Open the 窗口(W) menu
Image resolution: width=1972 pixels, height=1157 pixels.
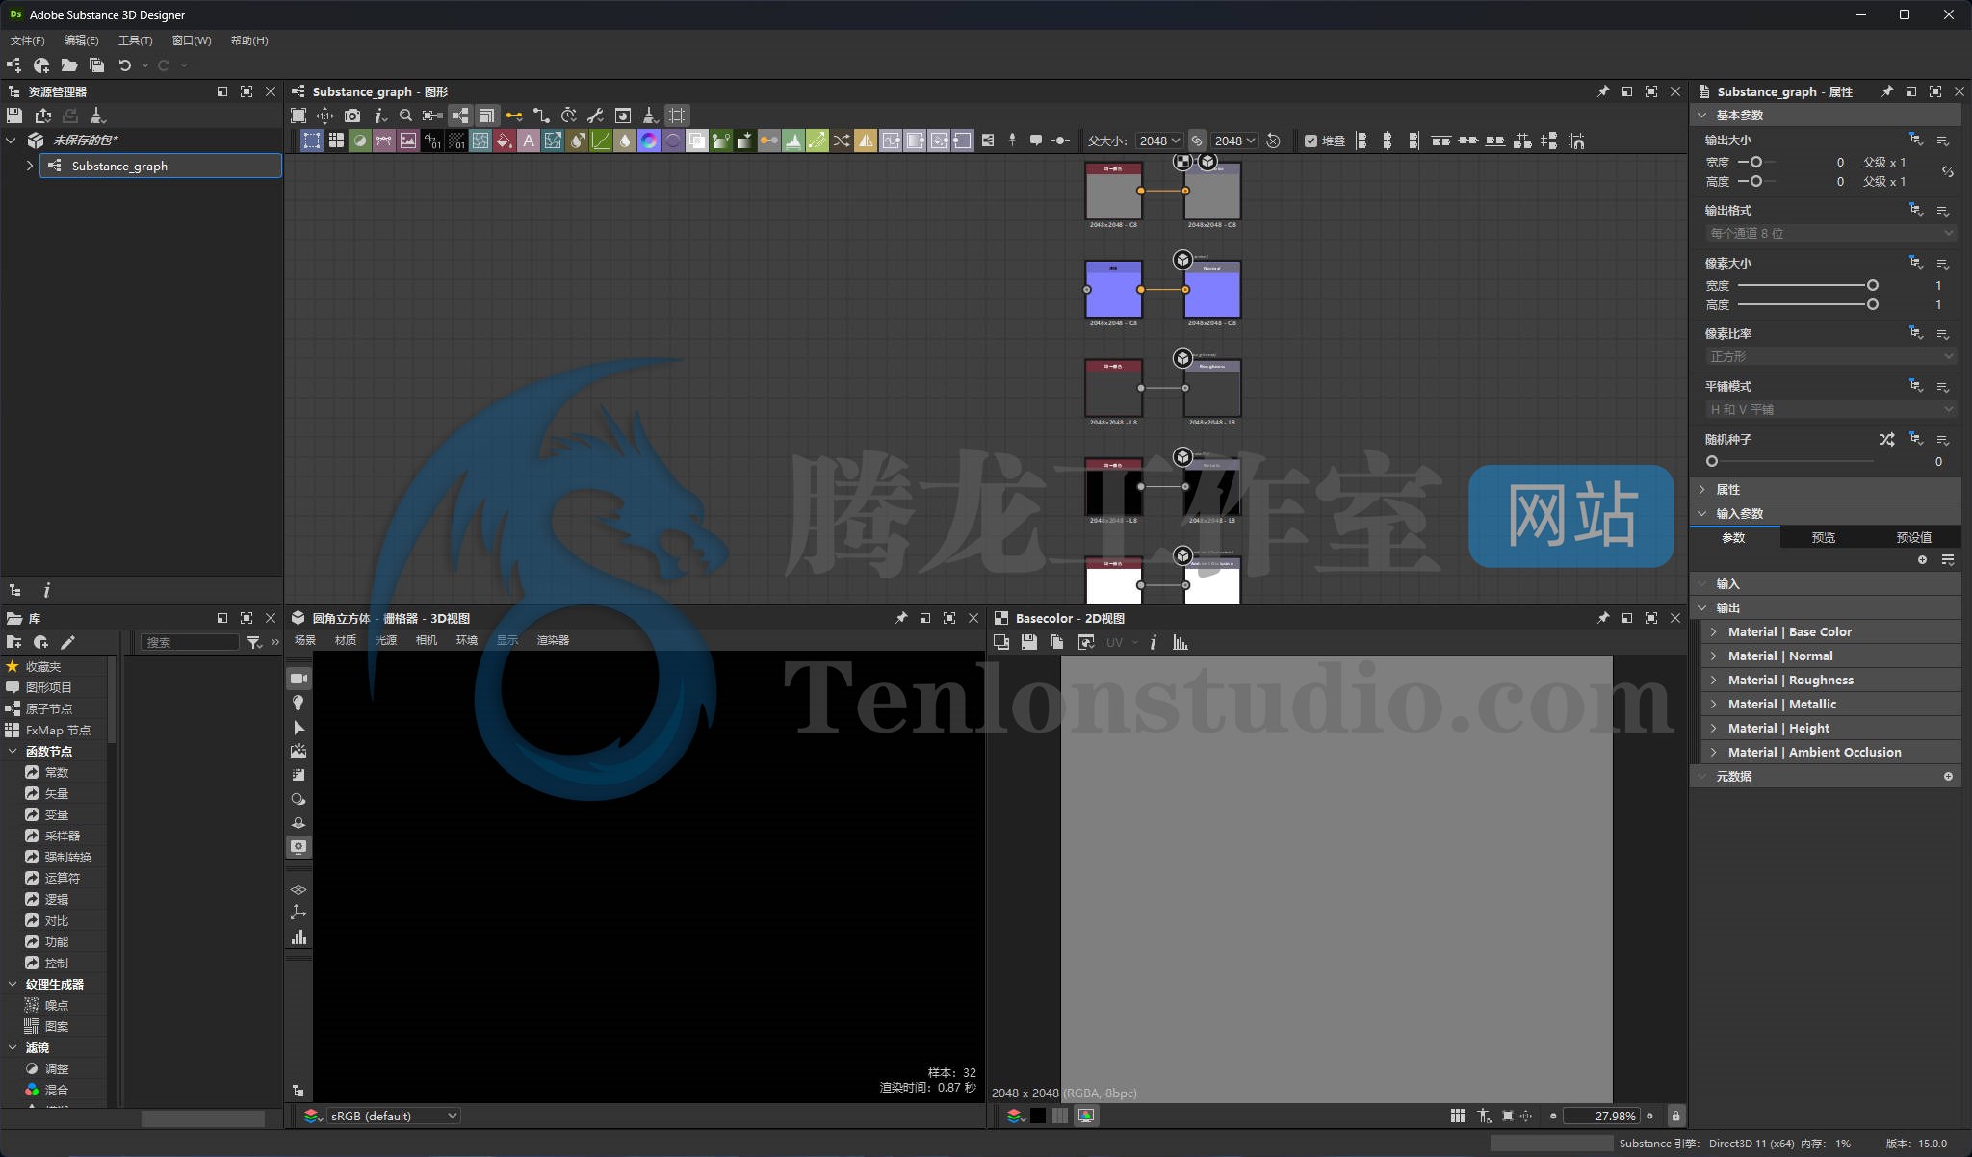(192, 40)
